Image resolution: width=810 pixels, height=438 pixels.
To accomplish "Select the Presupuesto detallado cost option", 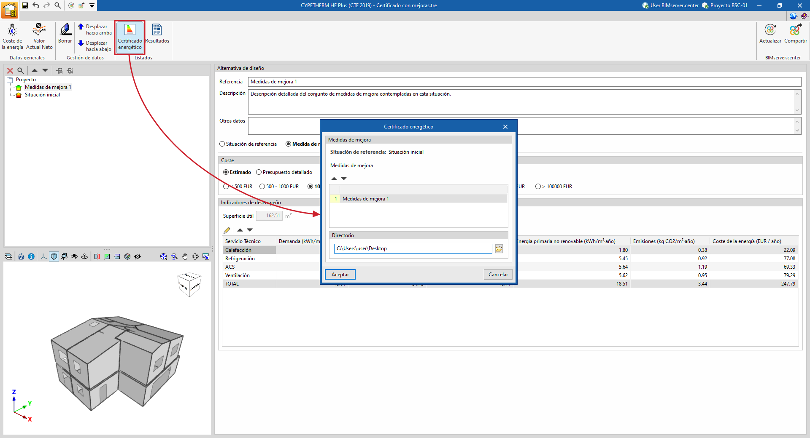I will point(259,172).
